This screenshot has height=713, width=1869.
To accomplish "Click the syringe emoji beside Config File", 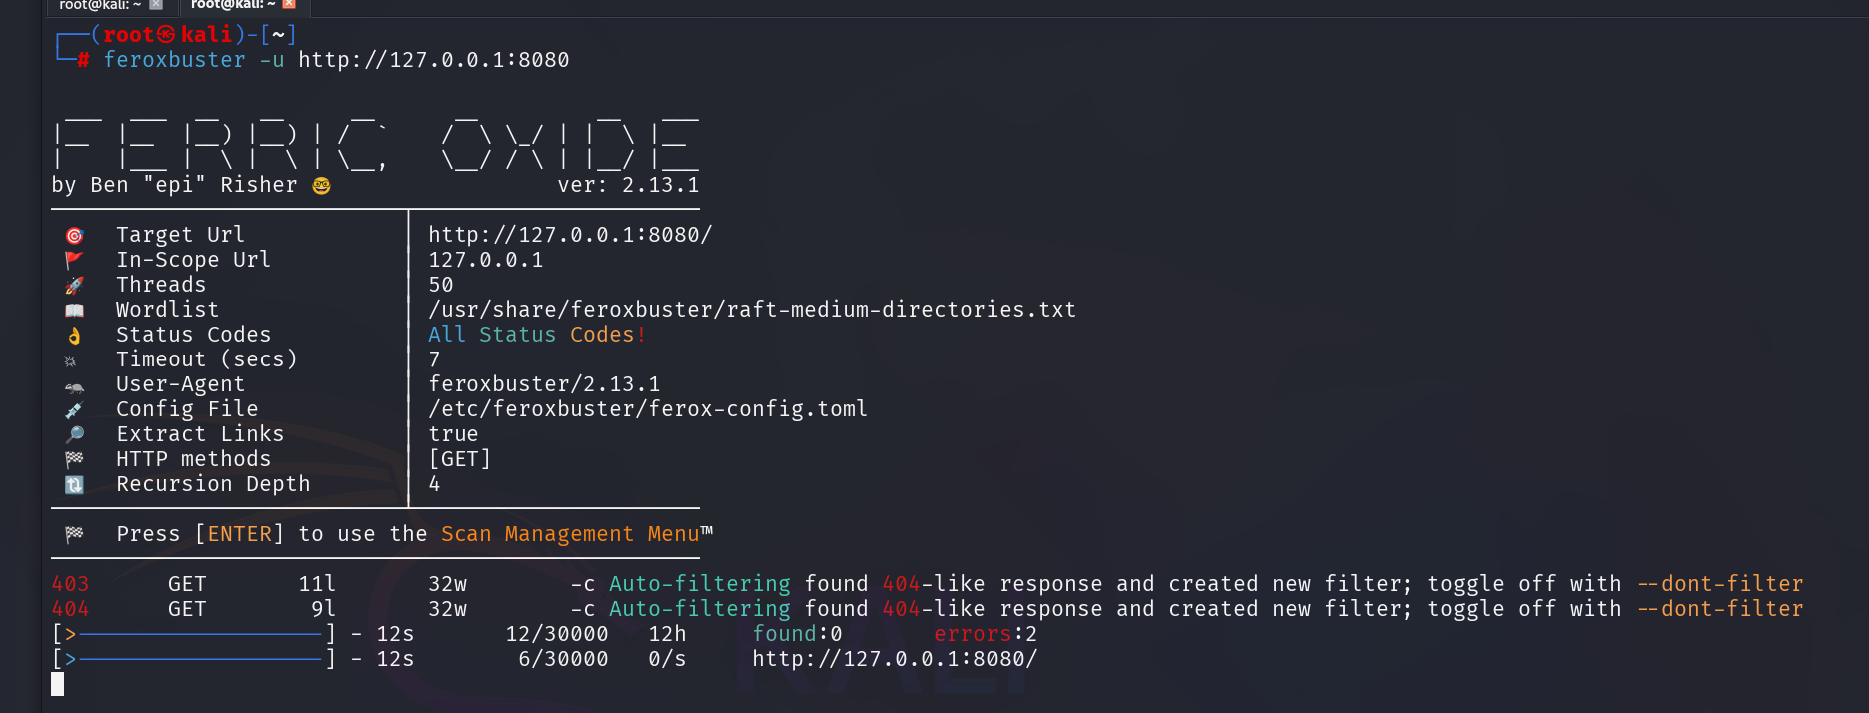I will (74, 410).
